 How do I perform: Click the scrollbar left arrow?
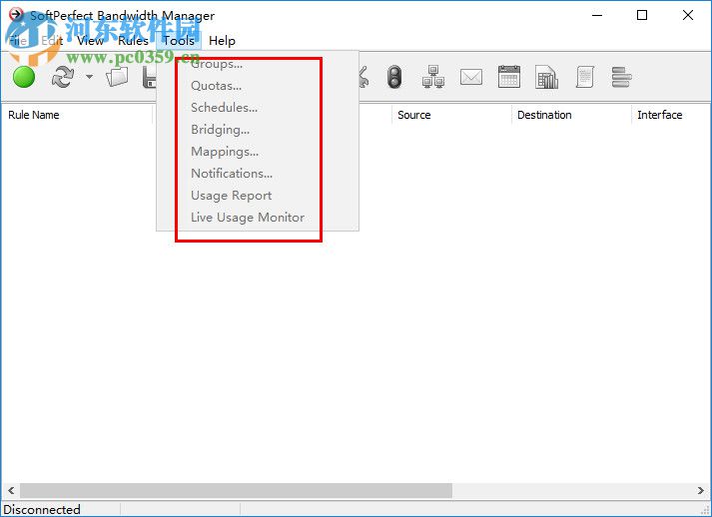tap(11, 490)
